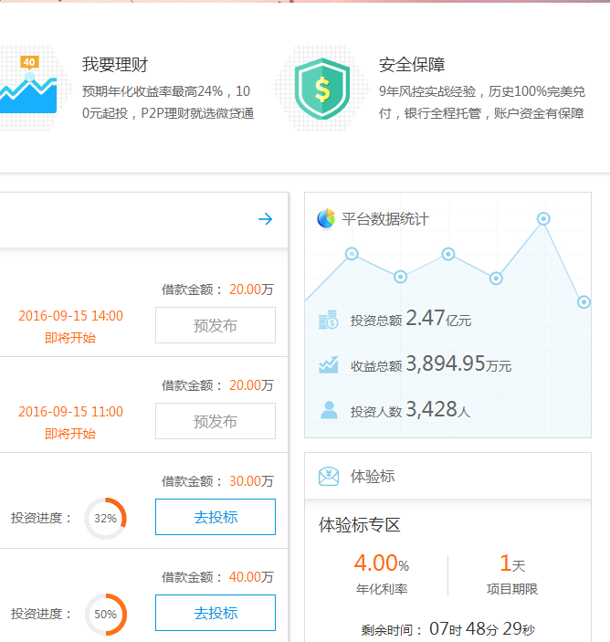This screenshot has height=642, width=610.
Task: Click the money stack icon for 投资总额
Action: [329, 321]
